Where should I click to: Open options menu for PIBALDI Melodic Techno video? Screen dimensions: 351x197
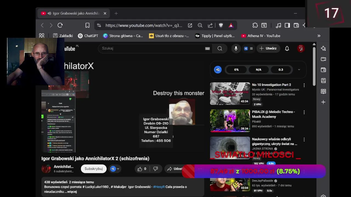click(x=304, y=112)
